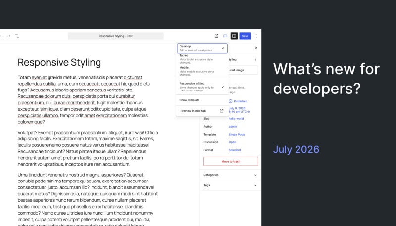Click the Template label in the sidebar
The image size is (396, 226).
[x=209, y=135]
